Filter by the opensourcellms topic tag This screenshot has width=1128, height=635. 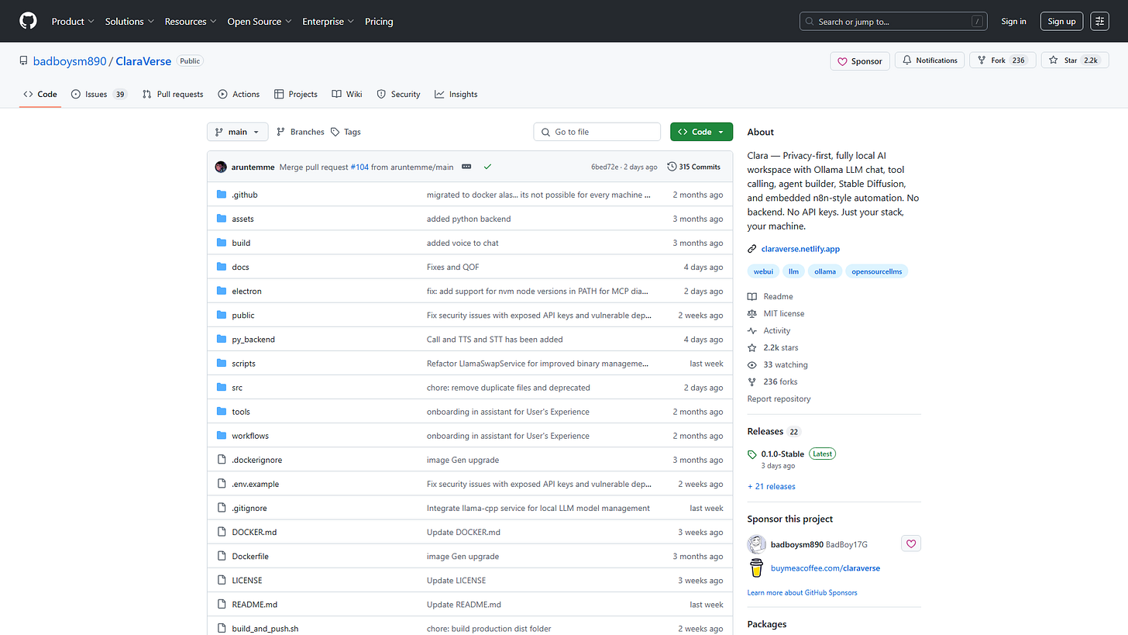pyautogui.click(x=876, y=271)
